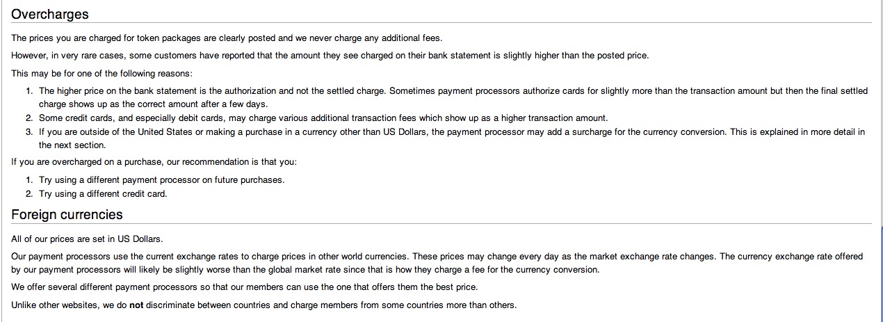The image size is (883, 322).
Task: Click the paragraph about current exchange rates
Action: [437, 263]
